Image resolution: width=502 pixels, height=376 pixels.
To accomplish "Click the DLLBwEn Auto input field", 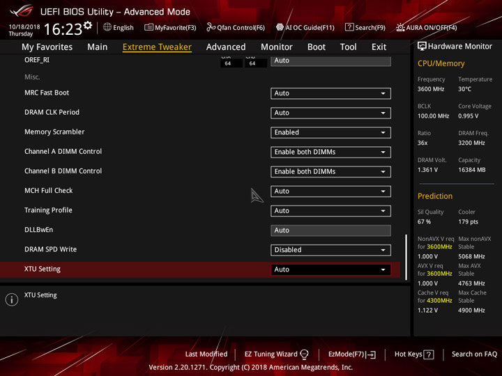I will [x=330, y=230].
